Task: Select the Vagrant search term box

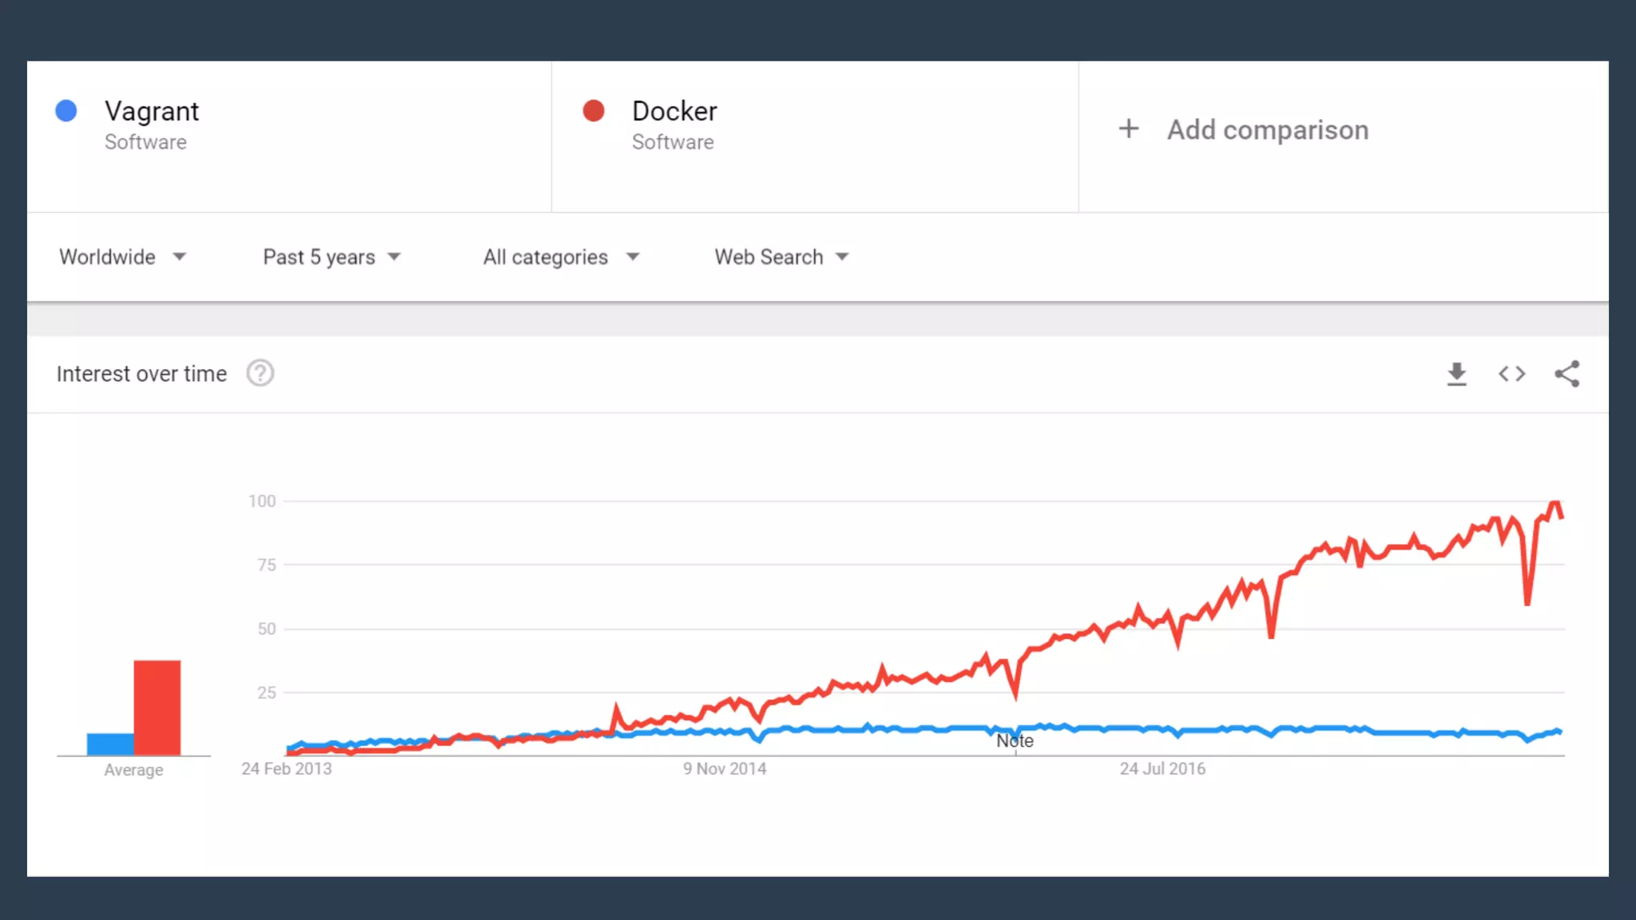Action: click(x=152, y=112)
